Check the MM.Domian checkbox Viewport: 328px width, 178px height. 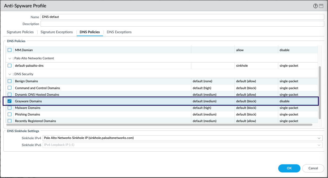pos(10,50)
